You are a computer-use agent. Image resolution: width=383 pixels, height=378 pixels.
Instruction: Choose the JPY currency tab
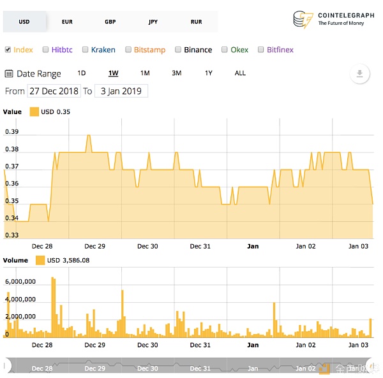[x=153, y=22]
